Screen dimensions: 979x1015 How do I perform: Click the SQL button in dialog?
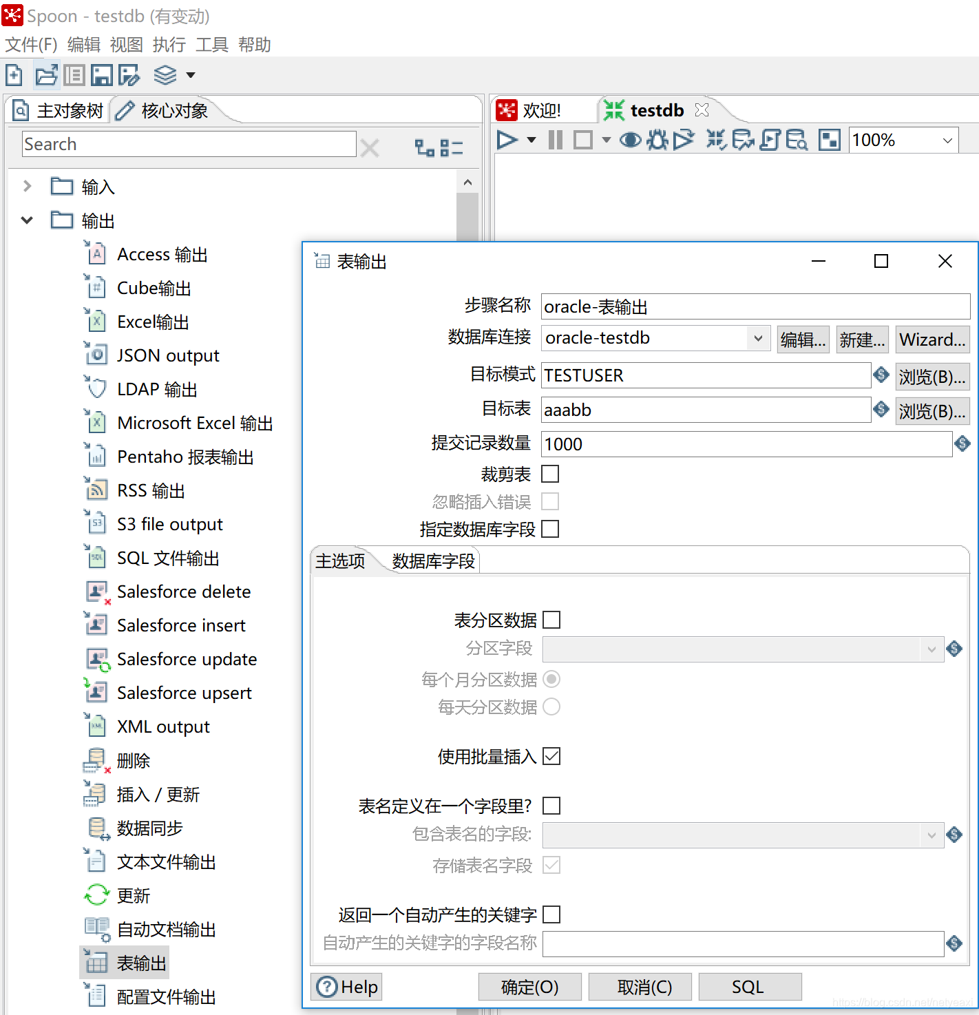749,987
